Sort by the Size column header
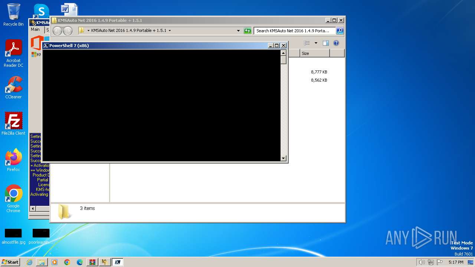 (x=315, y=53)
